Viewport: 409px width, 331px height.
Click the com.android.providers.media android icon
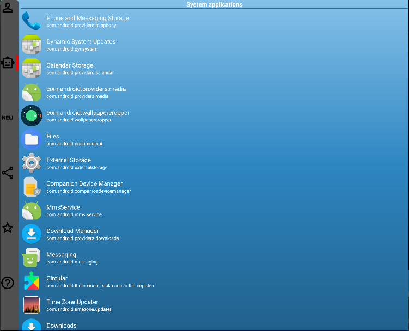coord(31,92)
